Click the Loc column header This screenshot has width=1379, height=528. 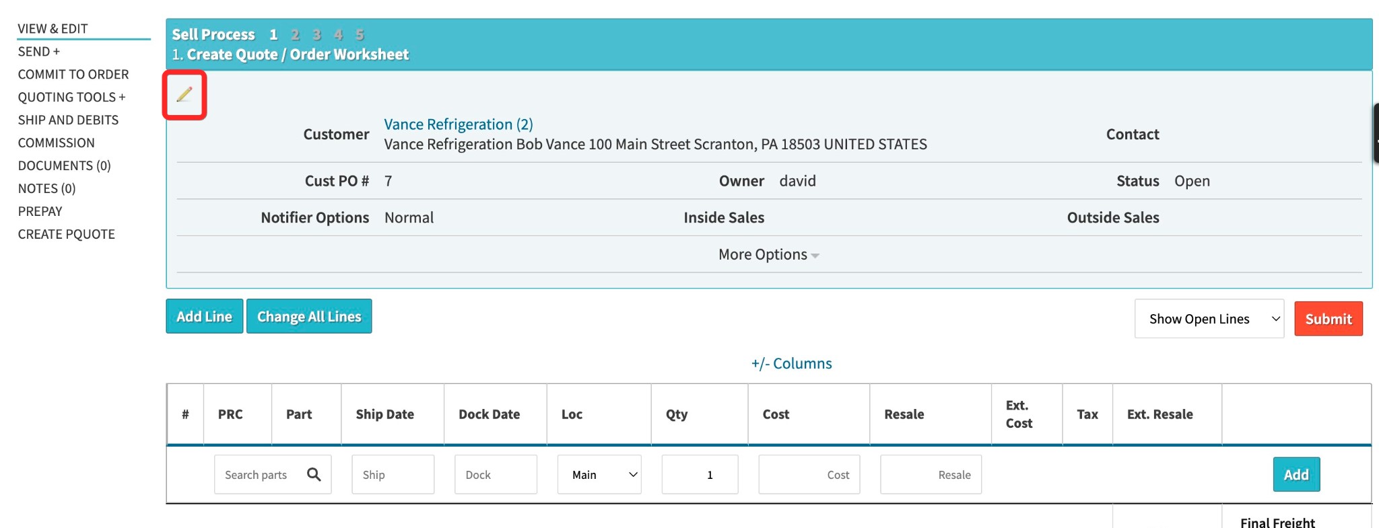pyautogui.click(x=572, y=414)
